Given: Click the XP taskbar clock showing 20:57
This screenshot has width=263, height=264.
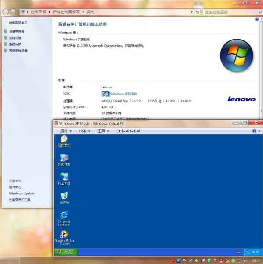Looking at the screenshot, I should [x=255, y=252].
